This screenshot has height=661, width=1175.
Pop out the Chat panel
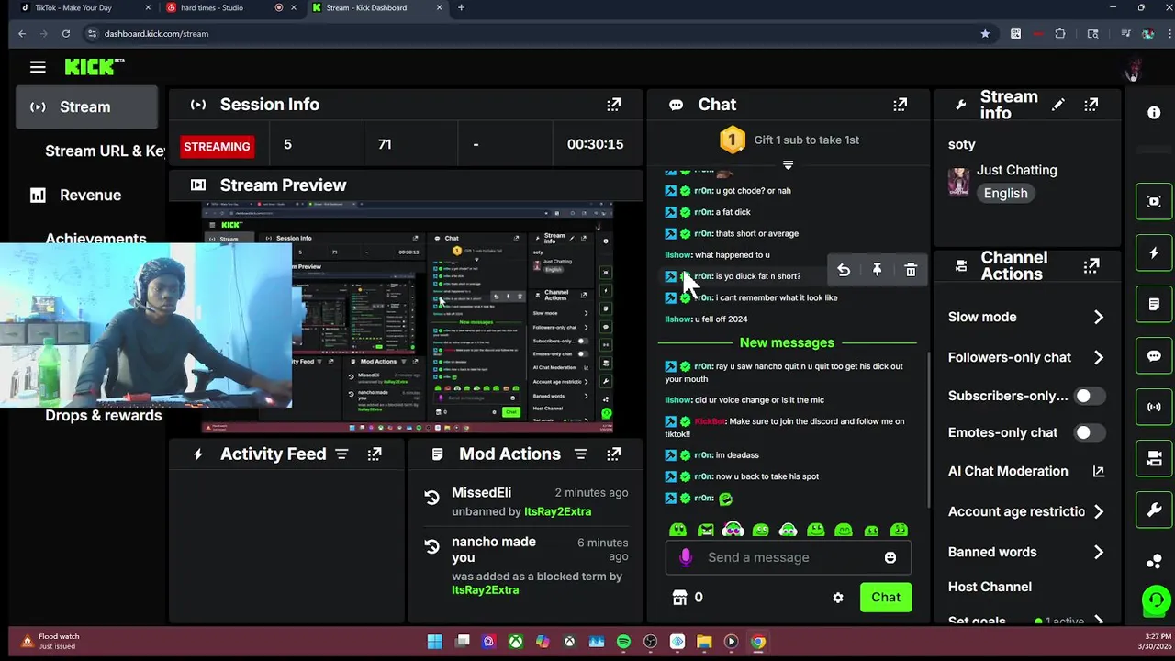coord(900,105)
